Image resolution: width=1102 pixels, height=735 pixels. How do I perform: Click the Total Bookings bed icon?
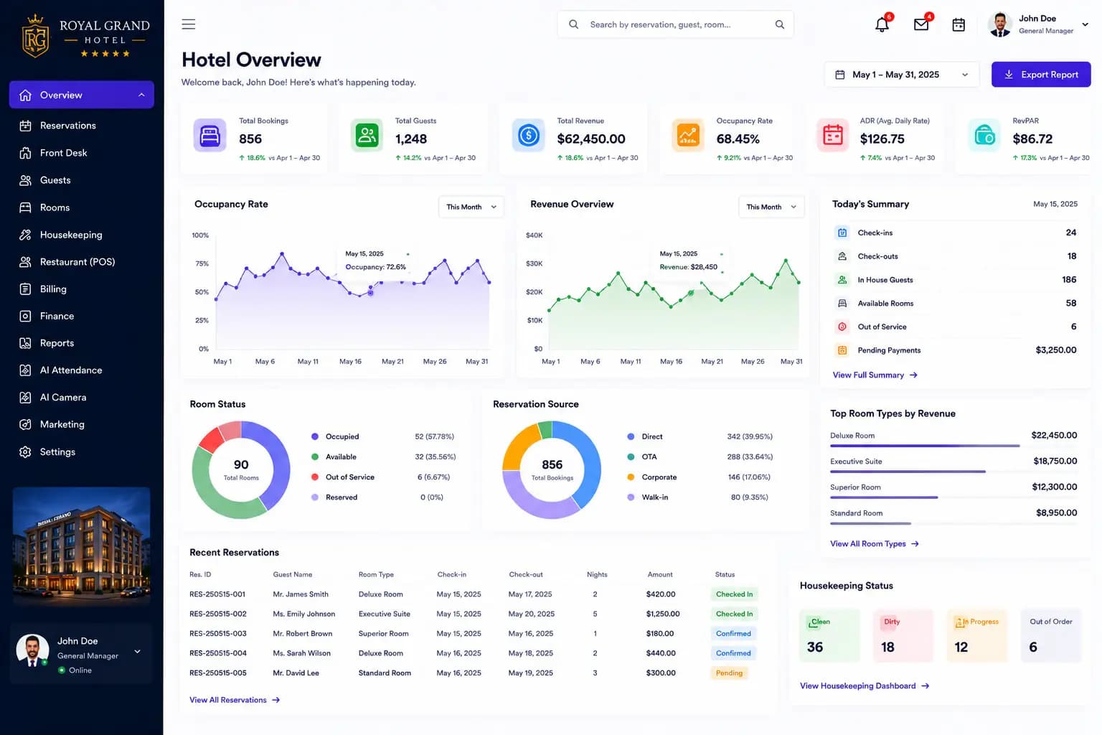[x=209, y=135]
